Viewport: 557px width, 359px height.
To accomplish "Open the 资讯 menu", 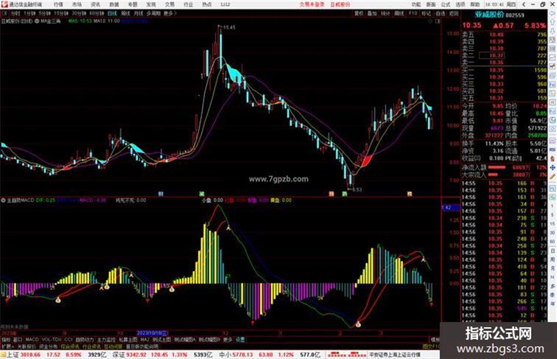I will (95, 4).
